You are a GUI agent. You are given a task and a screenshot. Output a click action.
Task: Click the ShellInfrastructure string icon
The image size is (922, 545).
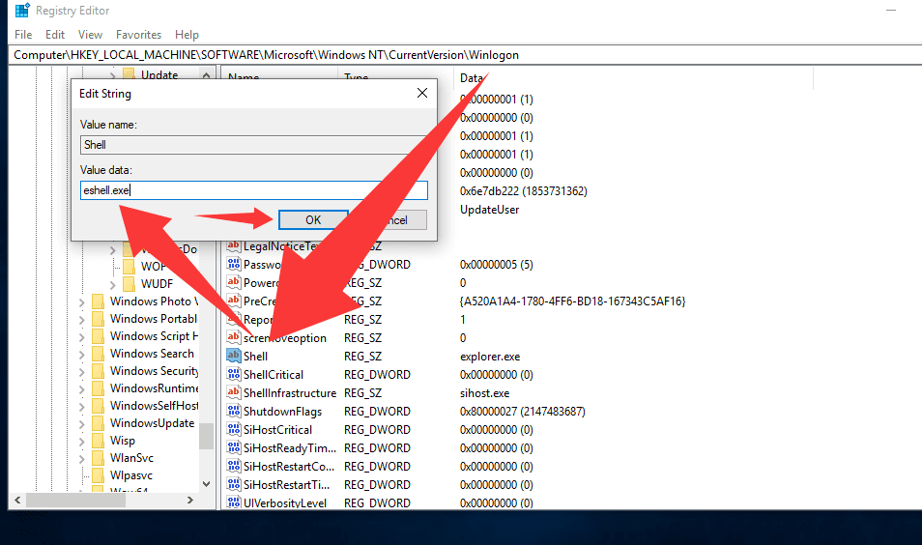pos(234,392)
